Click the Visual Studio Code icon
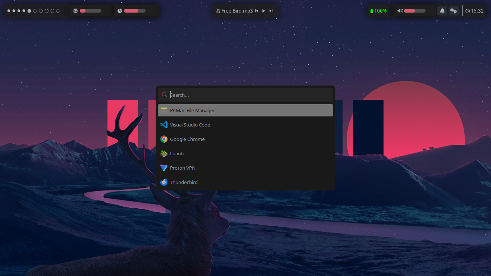The height and width of the screenshot is (276, 491). pos(164,125)
